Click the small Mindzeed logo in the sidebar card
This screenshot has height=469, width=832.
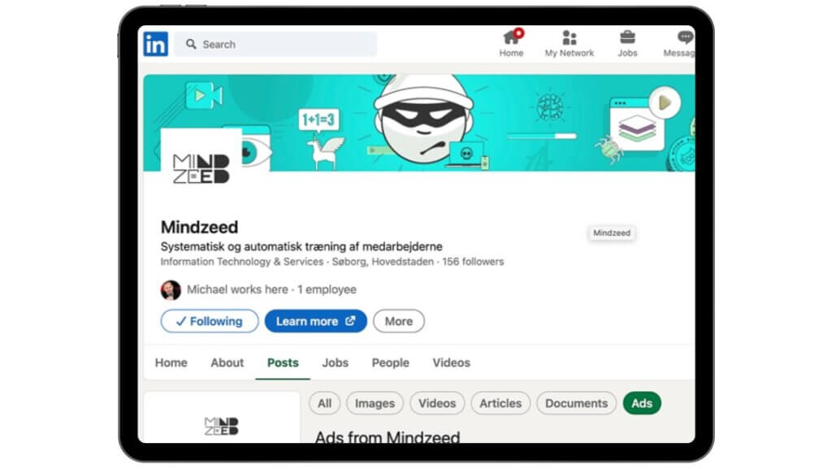coord(222,426)
